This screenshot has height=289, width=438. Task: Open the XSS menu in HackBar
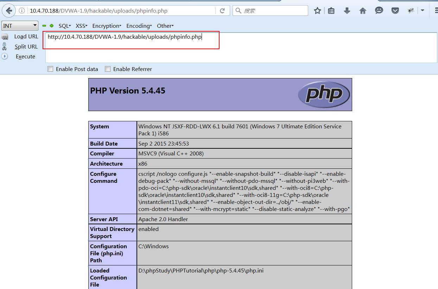pyautogui.click(x=82, y=26)
